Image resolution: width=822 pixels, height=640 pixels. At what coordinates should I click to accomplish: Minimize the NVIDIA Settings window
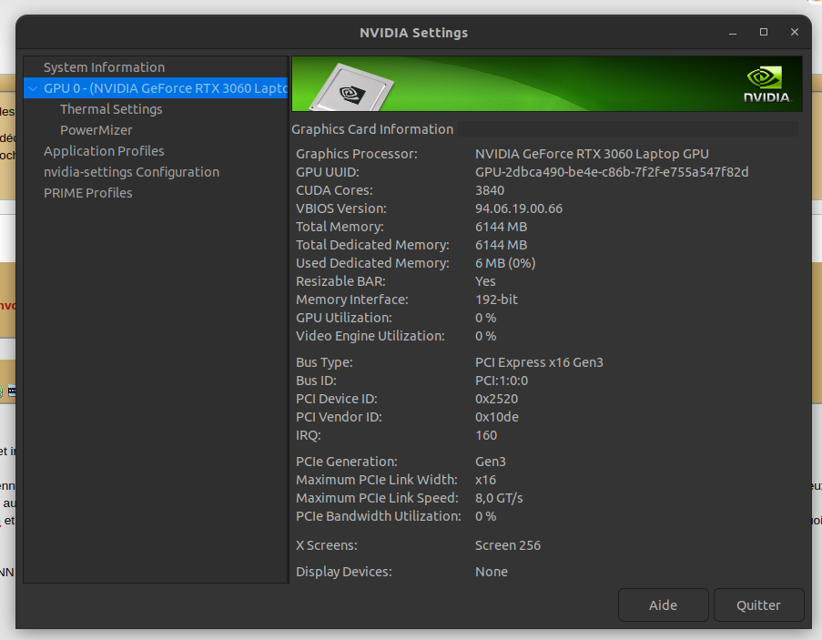coord(733,33)
